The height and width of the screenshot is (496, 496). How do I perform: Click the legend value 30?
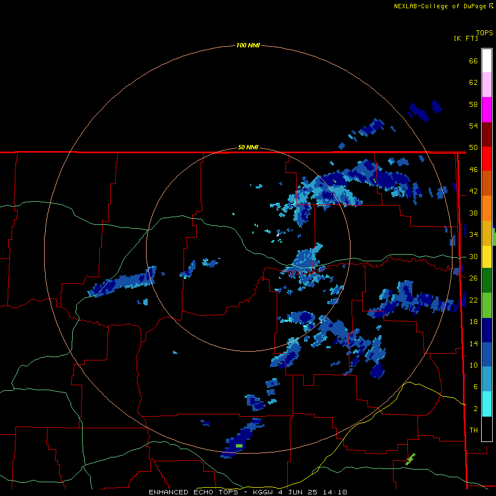click(473, 256)
